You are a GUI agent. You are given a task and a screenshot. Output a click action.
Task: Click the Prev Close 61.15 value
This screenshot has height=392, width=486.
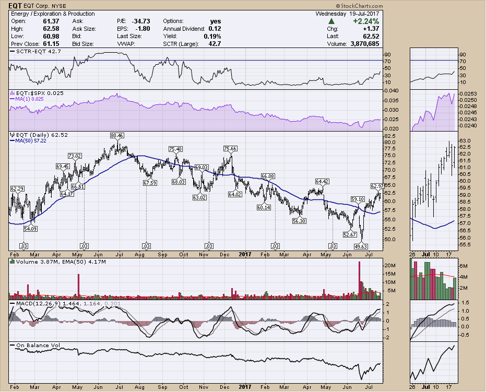coord(51,44)
